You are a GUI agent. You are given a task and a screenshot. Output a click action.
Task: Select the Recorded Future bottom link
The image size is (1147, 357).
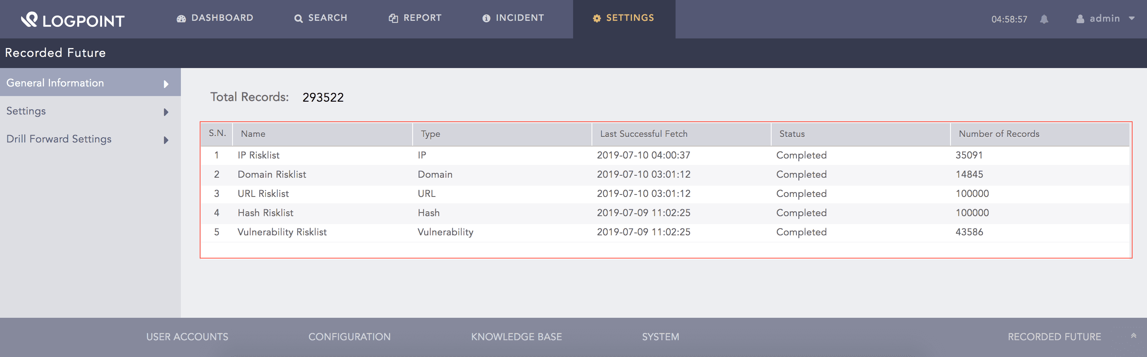coord(1054,337)
